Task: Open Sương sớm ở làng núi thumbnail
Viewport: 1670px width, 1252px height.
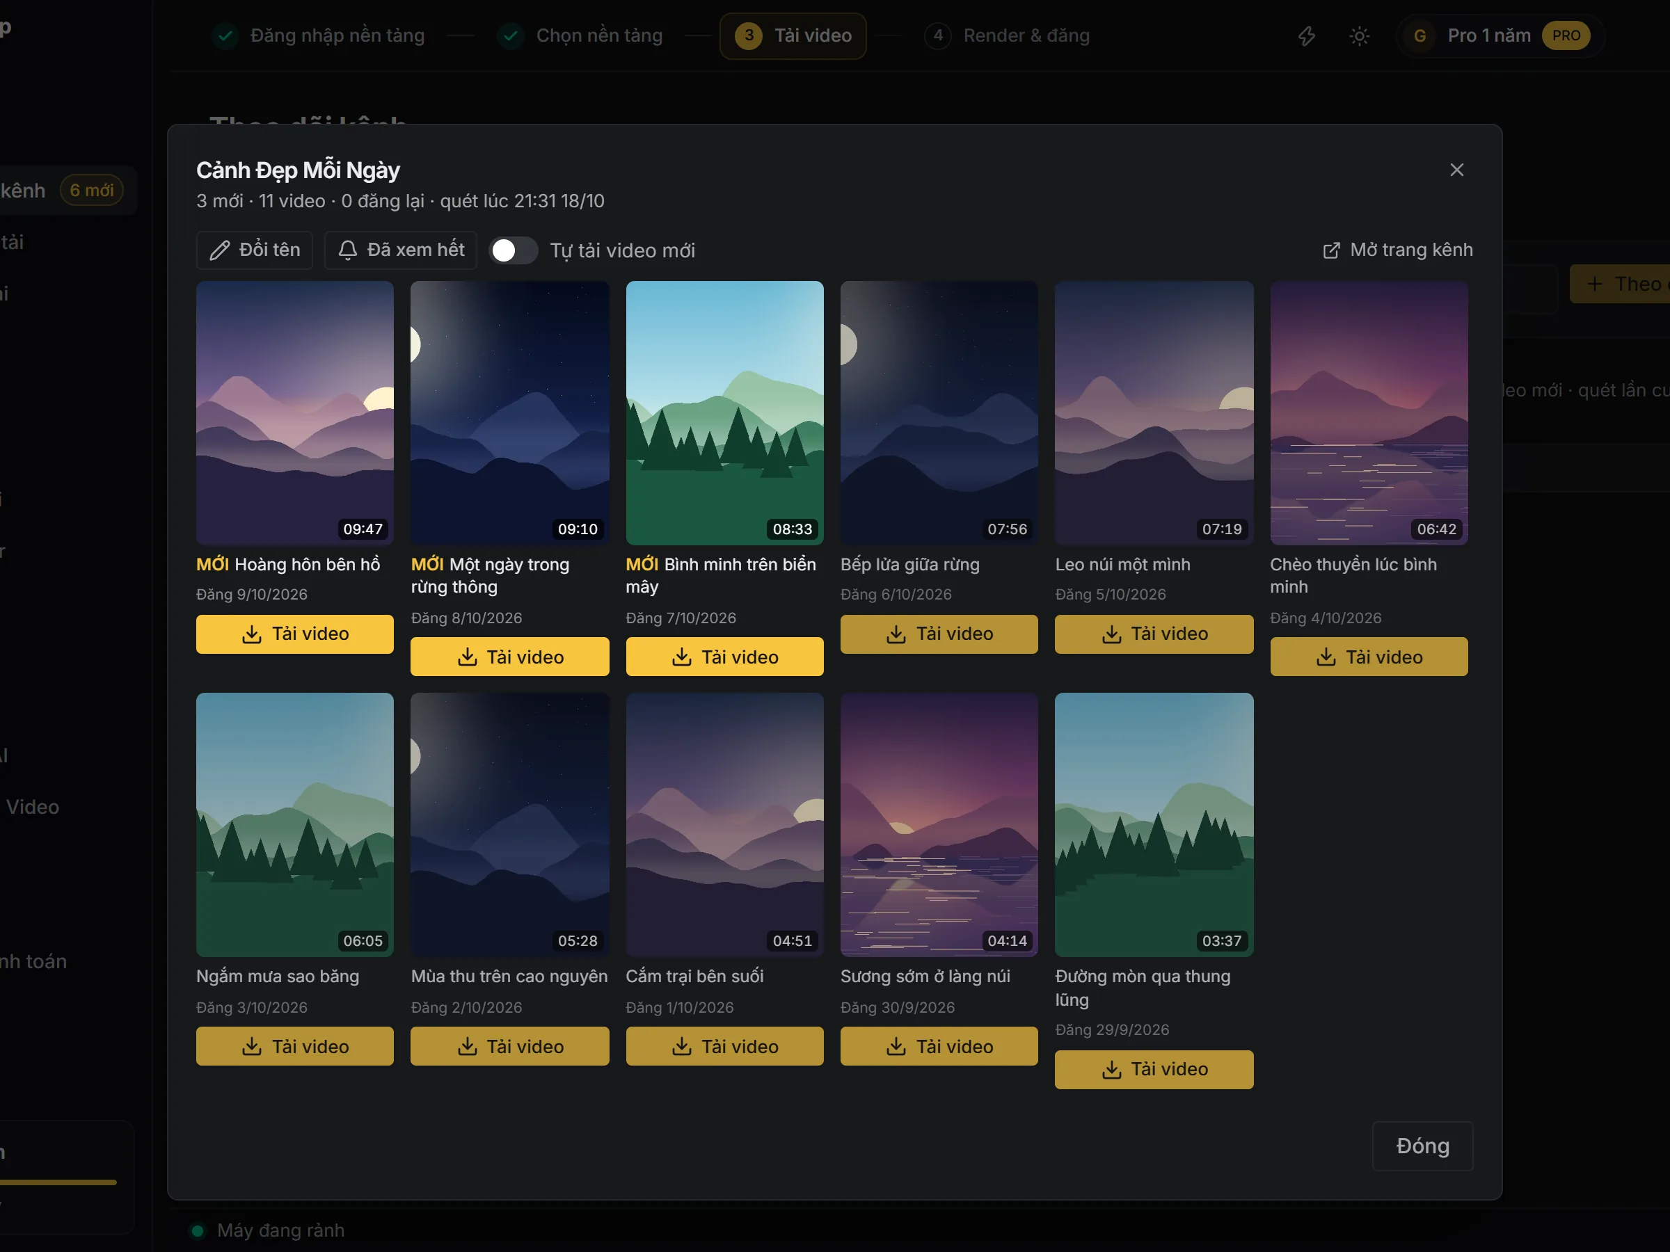Action: [939, 824]
